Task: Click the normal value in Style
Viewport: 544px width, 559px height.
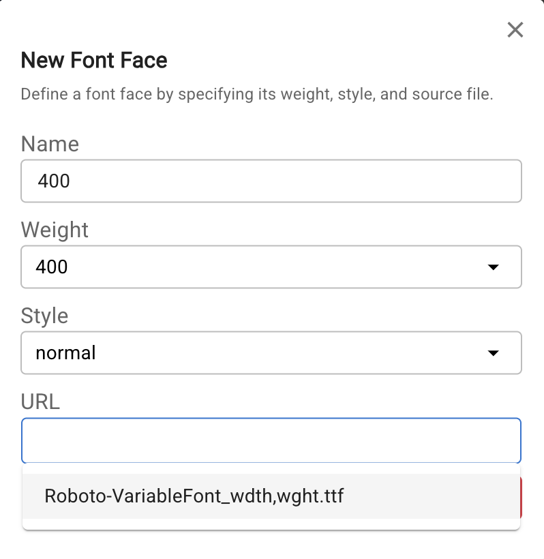Action: point(65,353)
